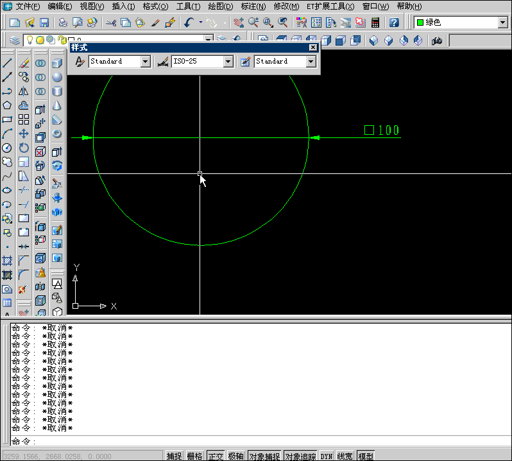Screen dimensions: 512x461
Task: Open the 帮助(H) menu
Action: pyautogui.click(x=409, y=6)
